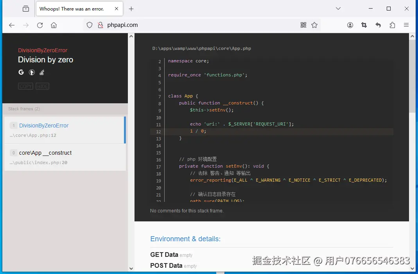
Task: Toggle the tracking protection shield
Action: 90,25
